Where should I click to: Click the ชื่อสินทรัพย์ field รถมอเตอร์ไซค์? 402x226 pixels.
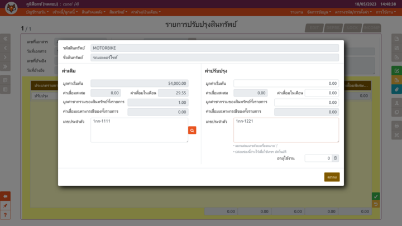[214, 57]
